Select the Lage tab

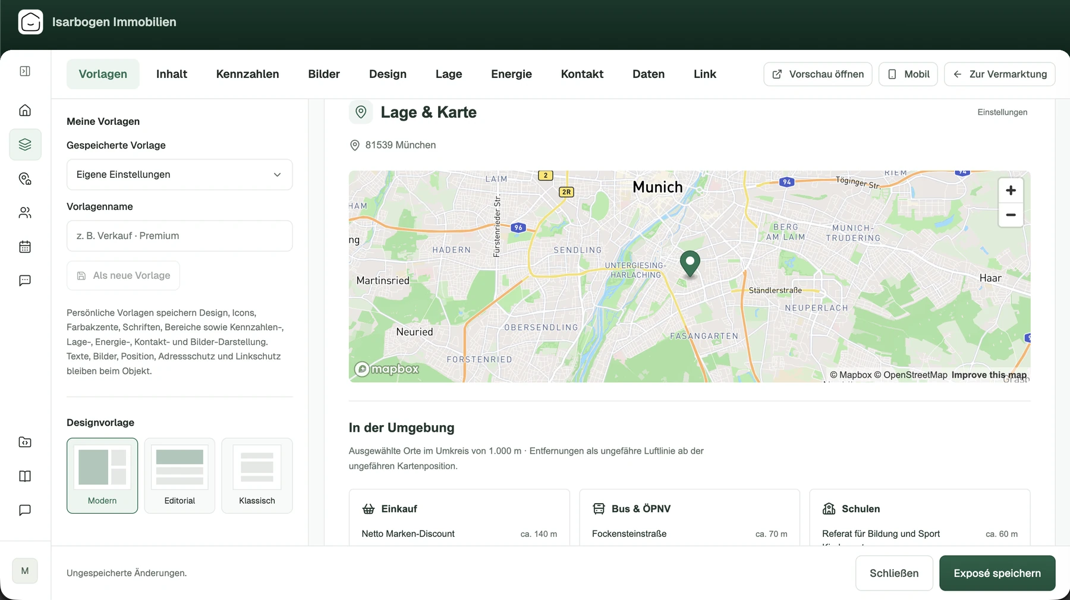point(449,74)
